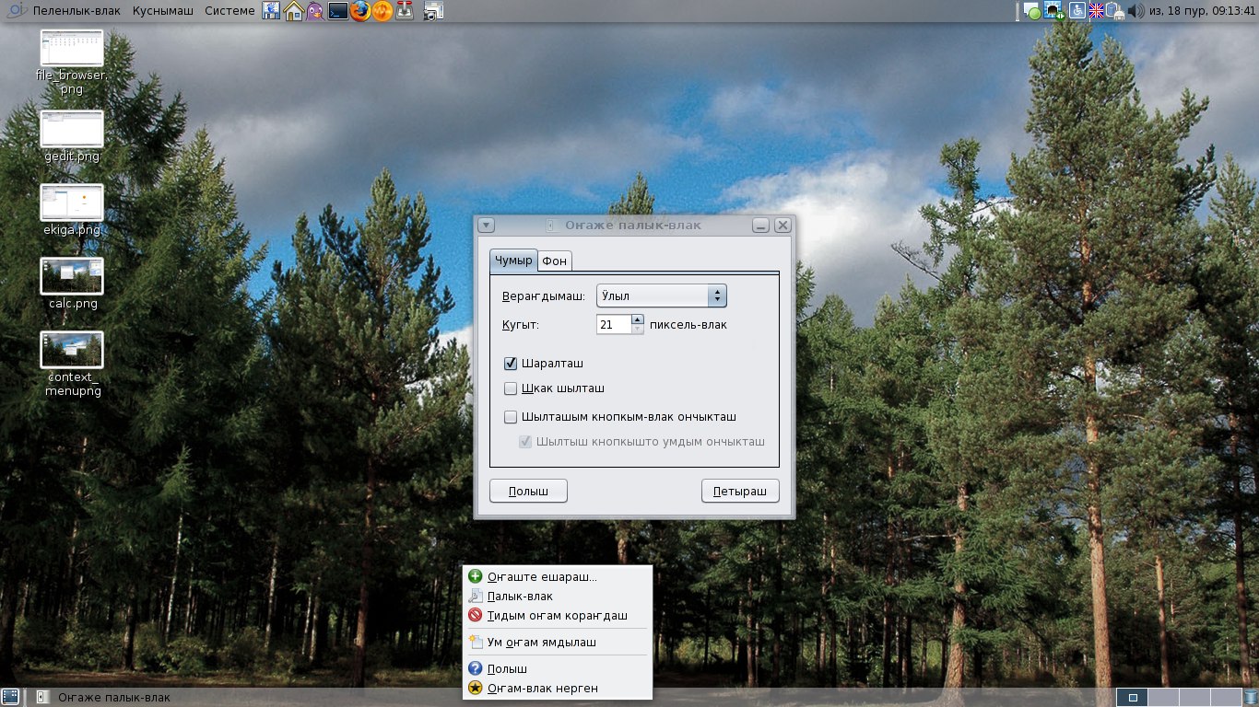Click the wired network status icon
This screenshot has width=1259, height=707.
pyautogui.click(x=1054, y=11)
